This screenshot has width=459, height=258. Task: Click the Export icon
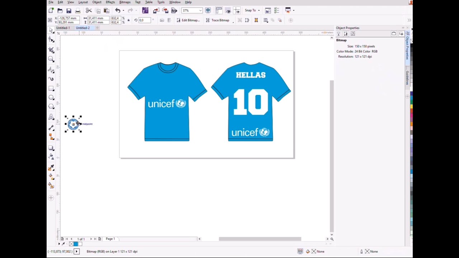point(165,10)
